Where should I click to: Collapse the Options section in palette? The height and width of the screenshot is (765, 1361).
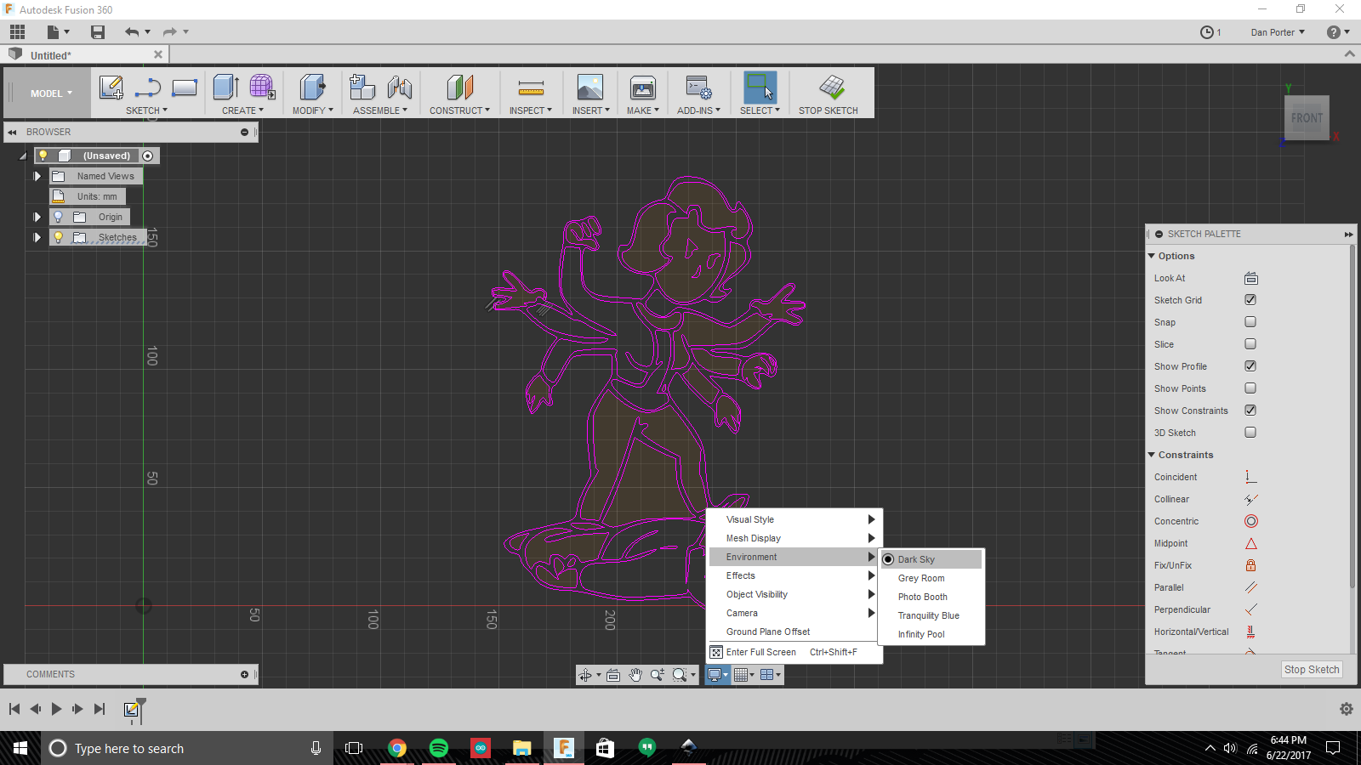1152,256
